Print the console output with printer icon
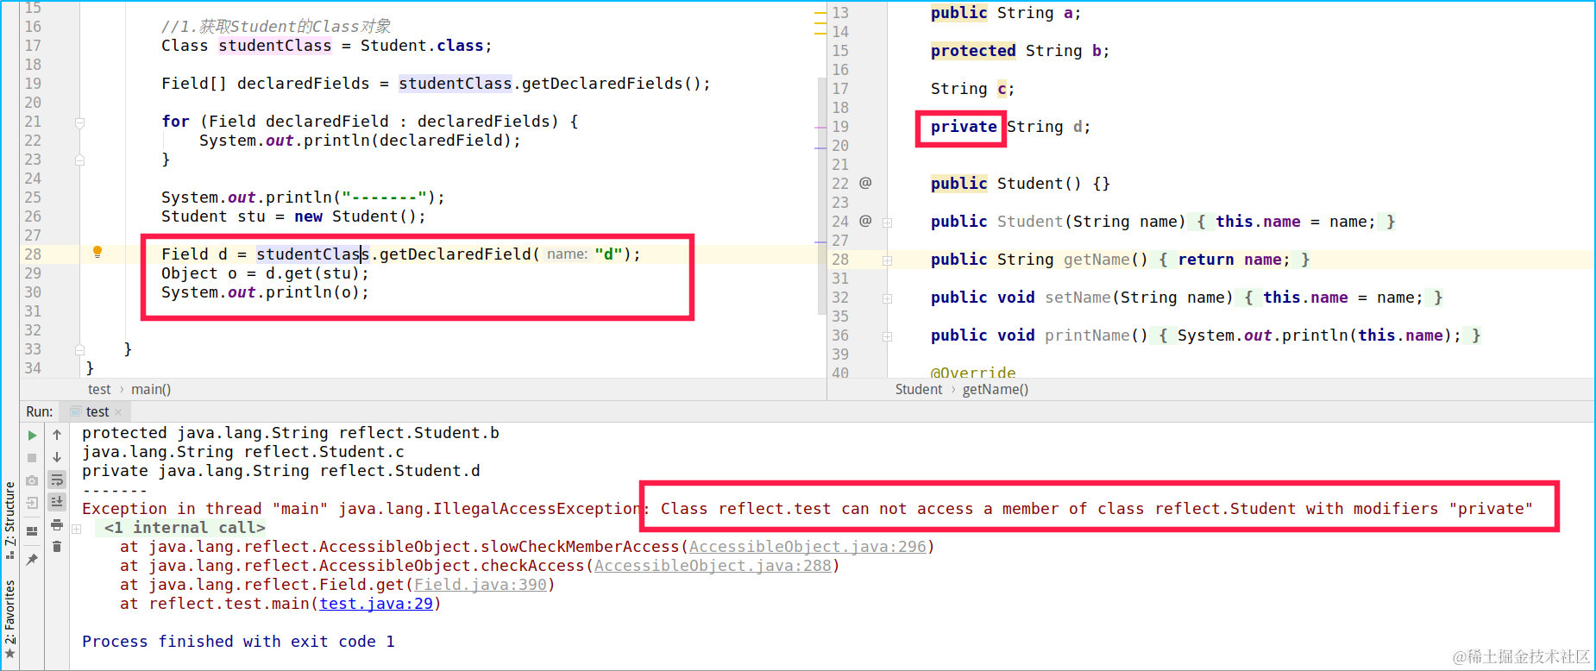 57,524
